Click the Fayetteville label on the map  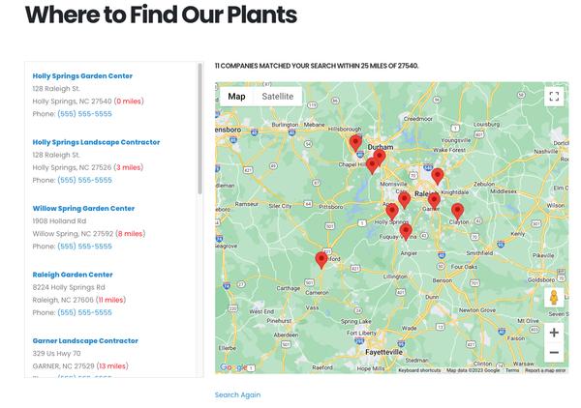pos(383,352)
